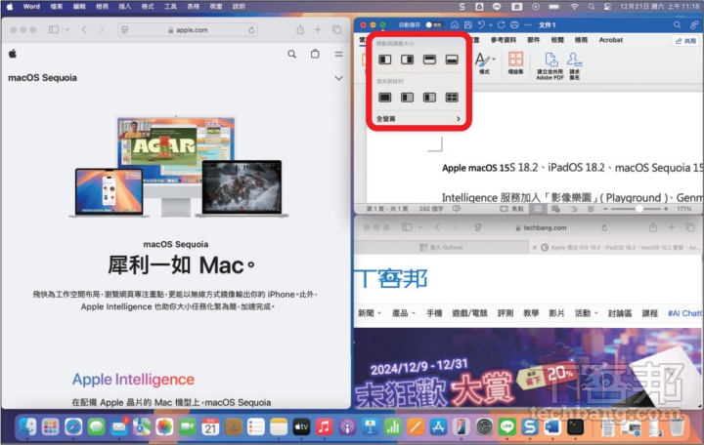The width and height of the screenshot is (704, 445).
Task: Click the 教學 link on techbang
Action: coord(531,313)
